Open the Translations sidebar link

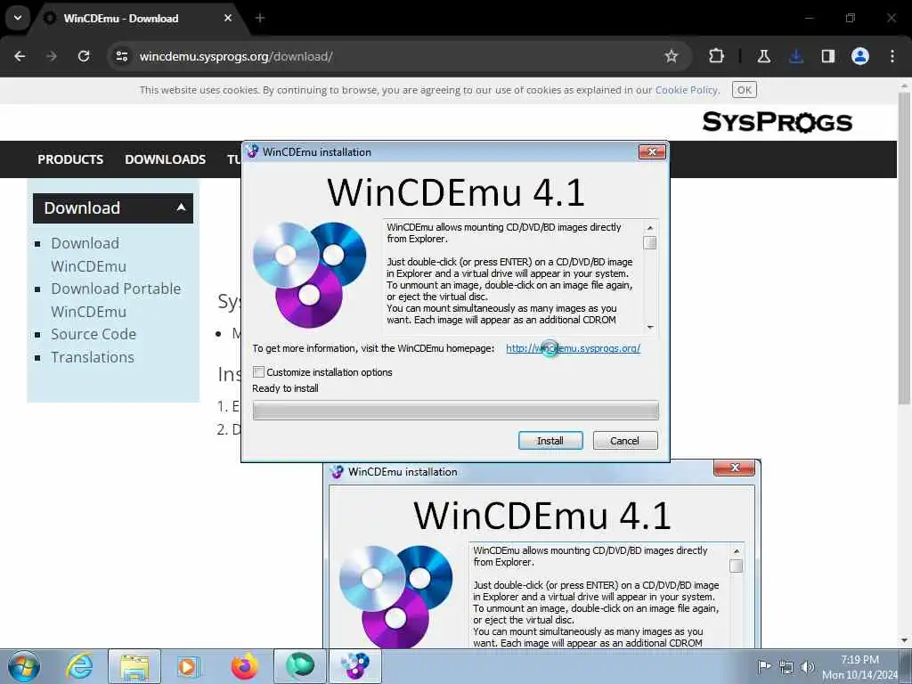(93, 357)
